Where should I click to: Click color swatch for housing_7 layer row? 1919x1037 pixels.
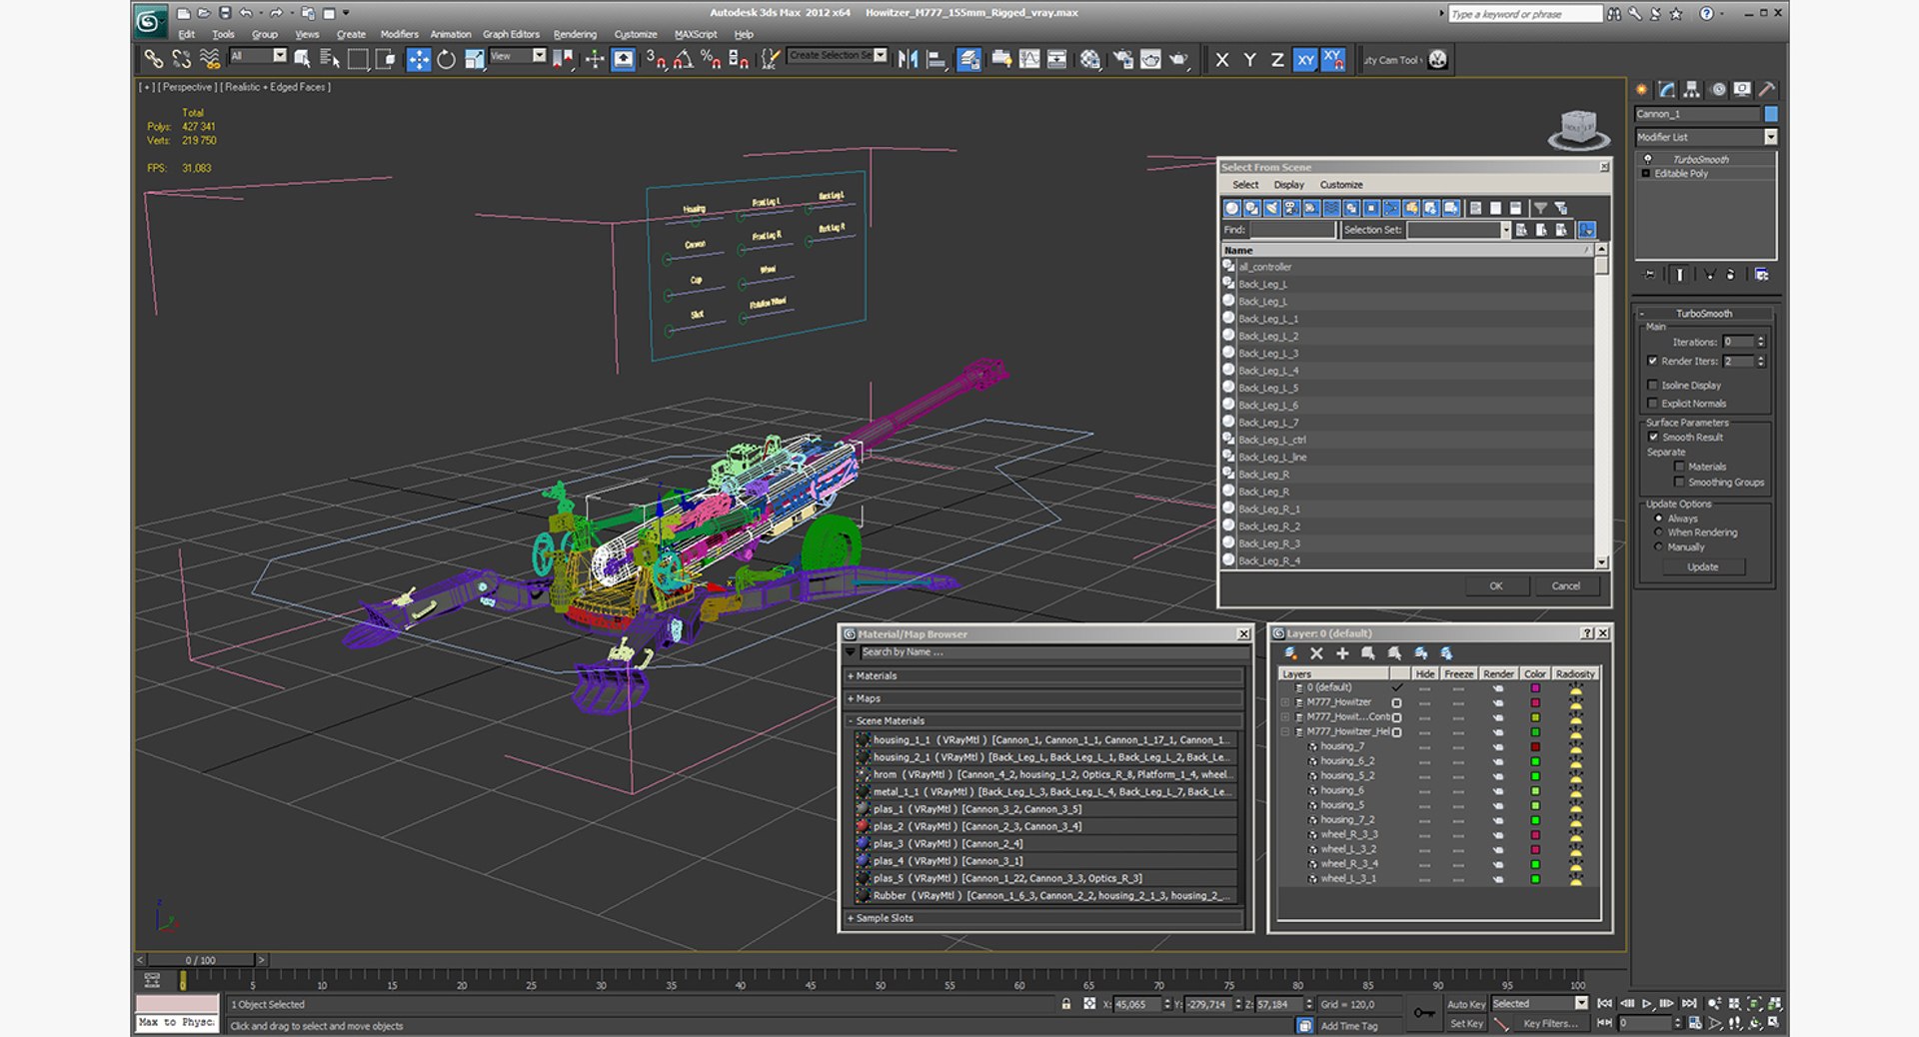point(1535,747)
